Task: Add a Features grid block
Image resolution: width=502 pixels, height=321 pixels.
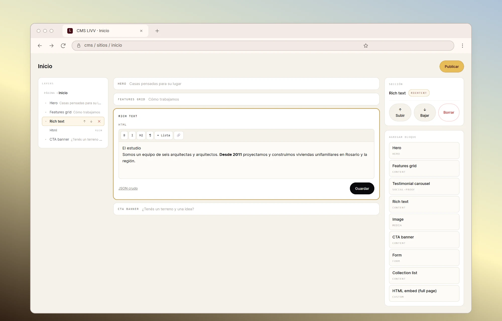Action: 424,168
